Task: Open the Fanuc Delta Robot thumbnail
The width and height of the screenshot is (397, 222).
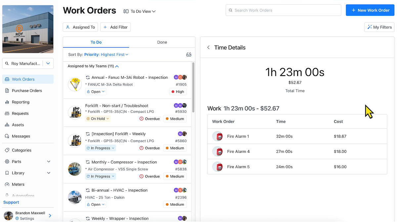Action: 75,84
